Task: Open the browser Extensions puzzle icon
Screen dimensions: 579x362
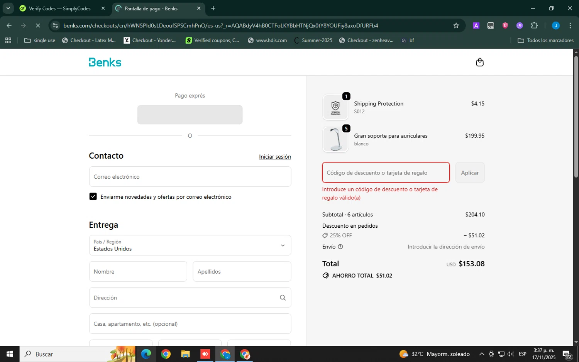Action: point(534,25)
